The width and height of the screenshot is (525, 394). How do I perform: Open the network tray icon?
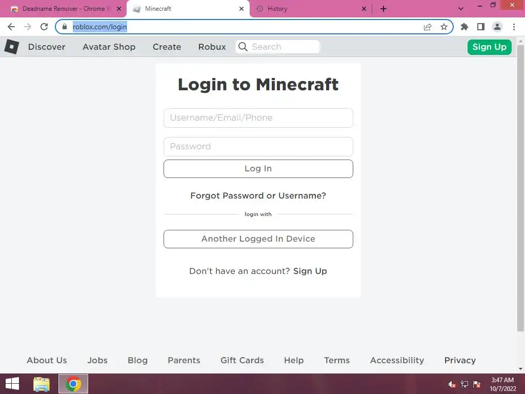[x=464, y=384]
